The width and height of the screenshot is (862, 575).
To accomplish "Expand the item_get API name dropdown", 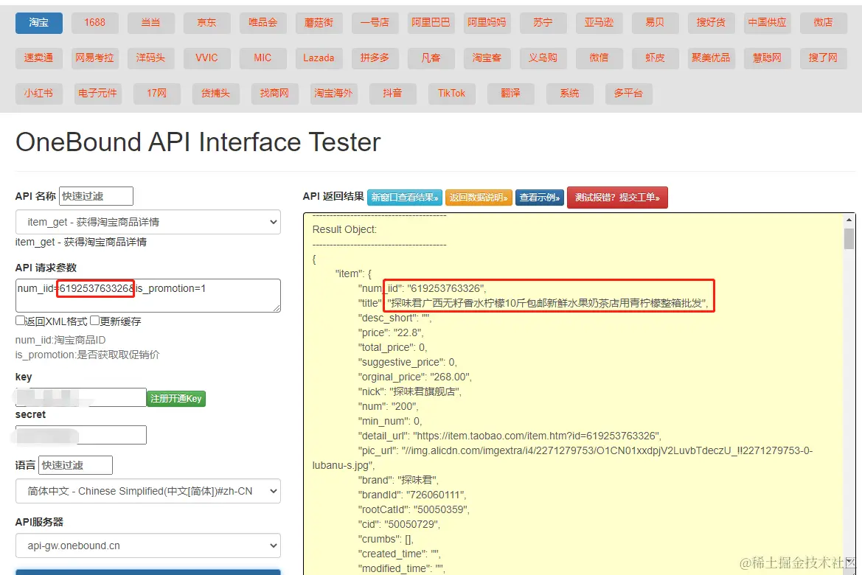I will [x=148, y=222].
